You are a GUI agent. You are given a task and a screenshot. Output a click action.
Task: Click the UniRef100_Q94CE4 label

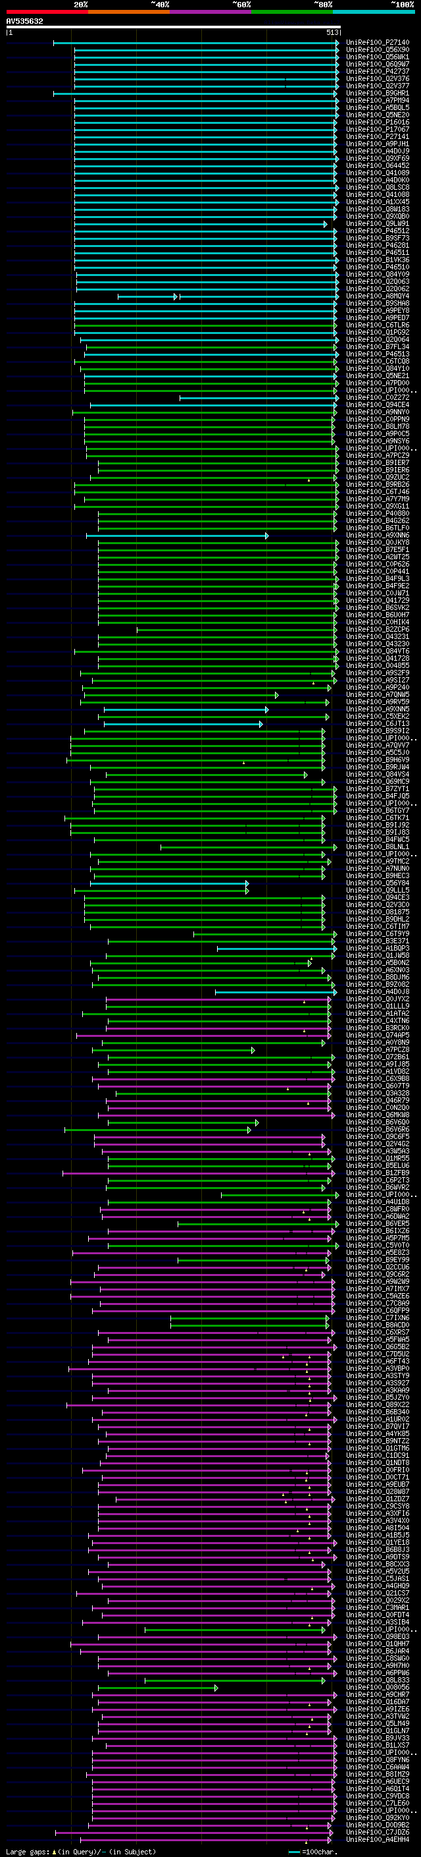click(x=377, y=405)
